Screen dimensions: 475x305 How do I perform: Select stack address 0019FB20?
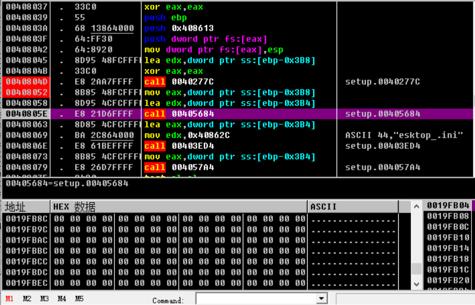(x=448, y=280)
